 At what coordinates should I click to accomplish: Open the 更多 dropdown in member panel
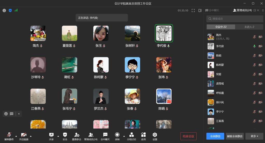254,136
